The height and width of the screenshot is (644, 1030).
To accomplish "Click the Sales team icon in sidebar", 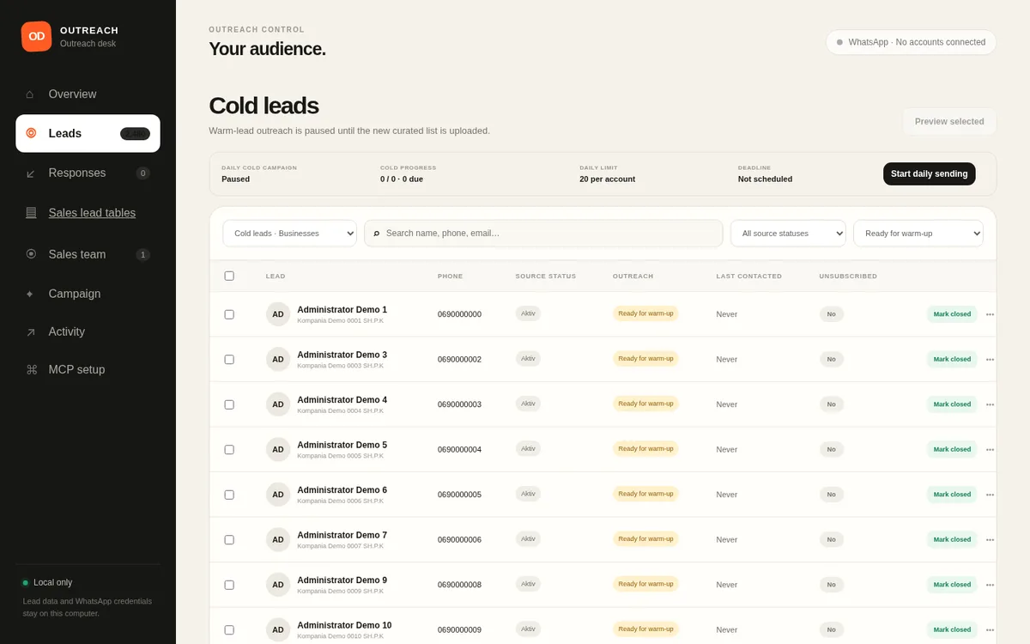I will pos(31,254).
